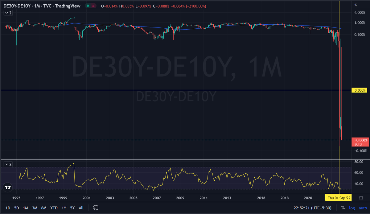Click the TradingView logo in RSI pane

click(8, 187)
